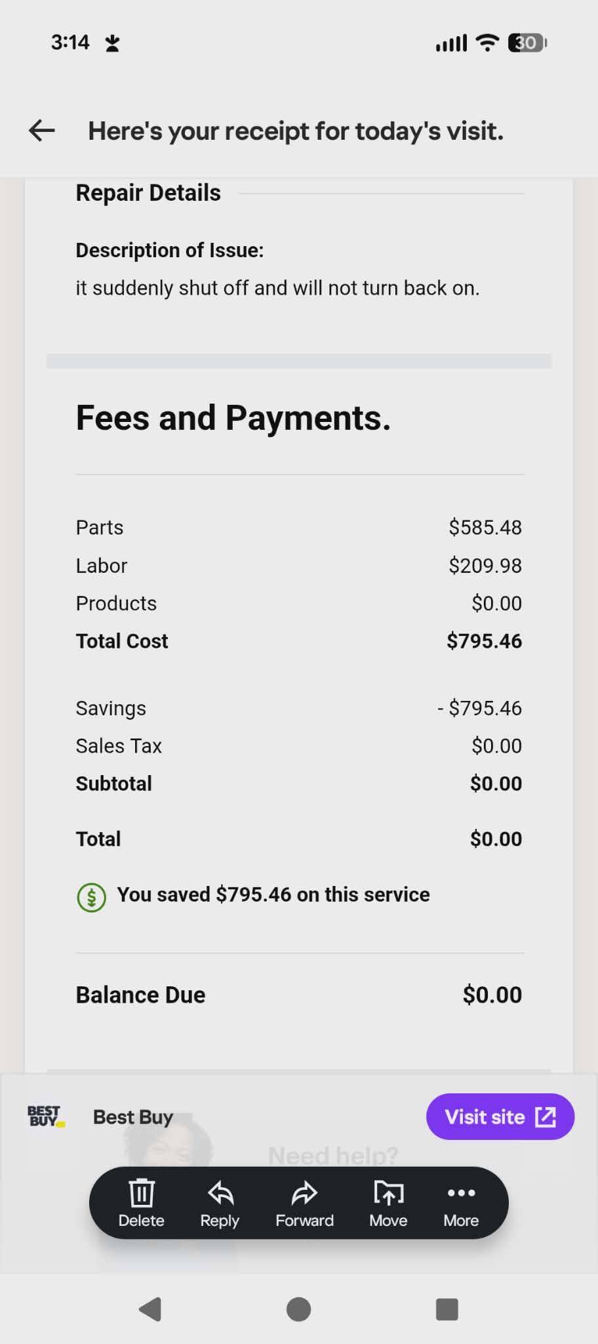Open recent apps with the square button
Image resolution: width=598 pixels, height=1344 pixels.
tap(446, 1309)
